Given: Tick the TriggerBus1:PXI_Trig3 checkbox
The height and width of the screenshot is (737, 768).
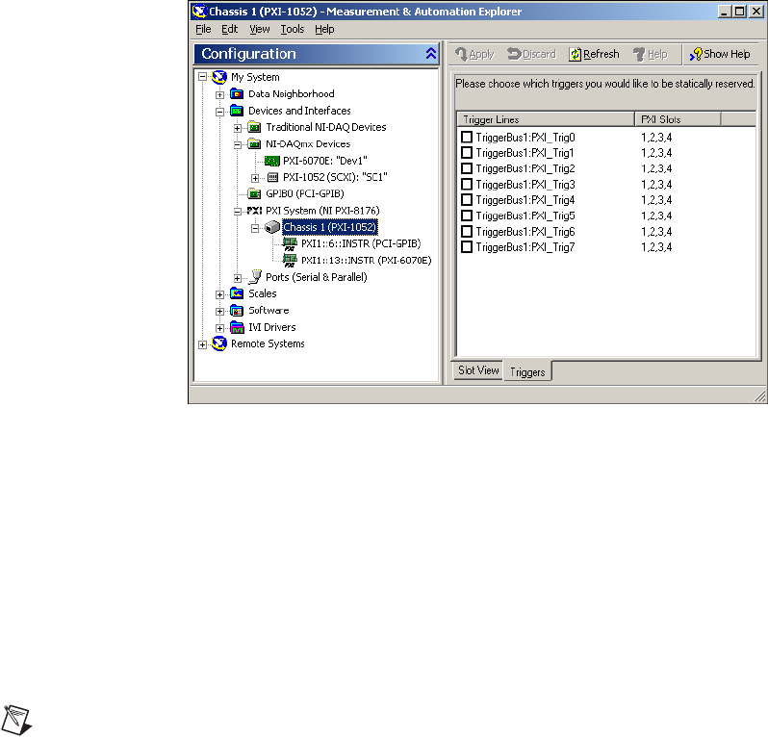Looking at the screenshot, I should point(467,185).
